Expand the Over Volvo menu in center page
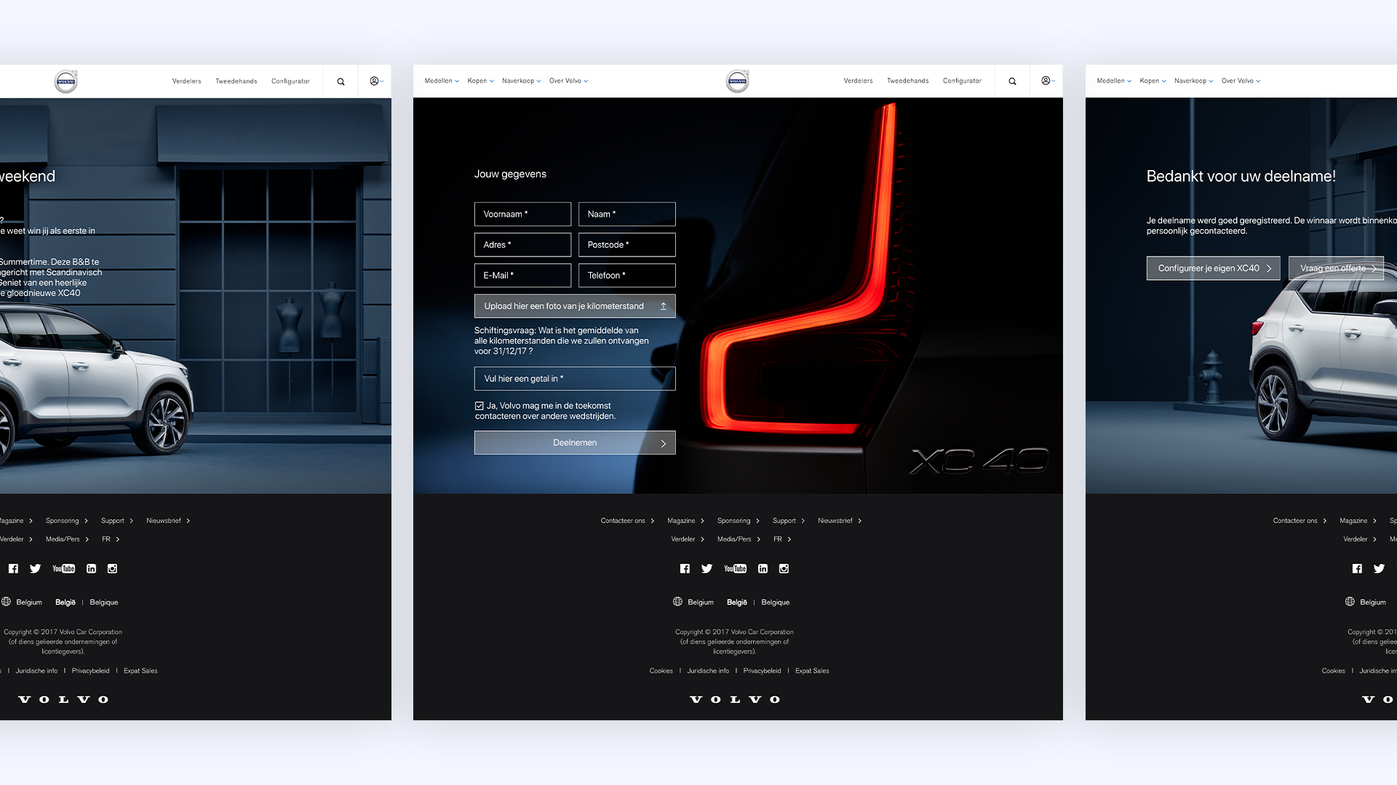The height and width of the screenshot is (785, 1397). coord(568,81)
